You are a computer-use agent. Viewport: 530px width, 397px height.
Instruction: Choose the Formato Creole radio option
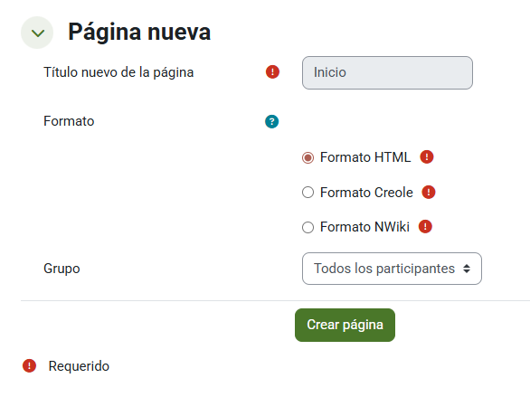[308, 193]
